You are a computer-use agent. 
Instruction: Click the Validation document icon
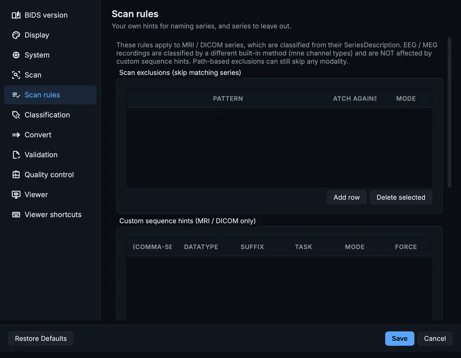pyautogui.click(x=16, y=154)
